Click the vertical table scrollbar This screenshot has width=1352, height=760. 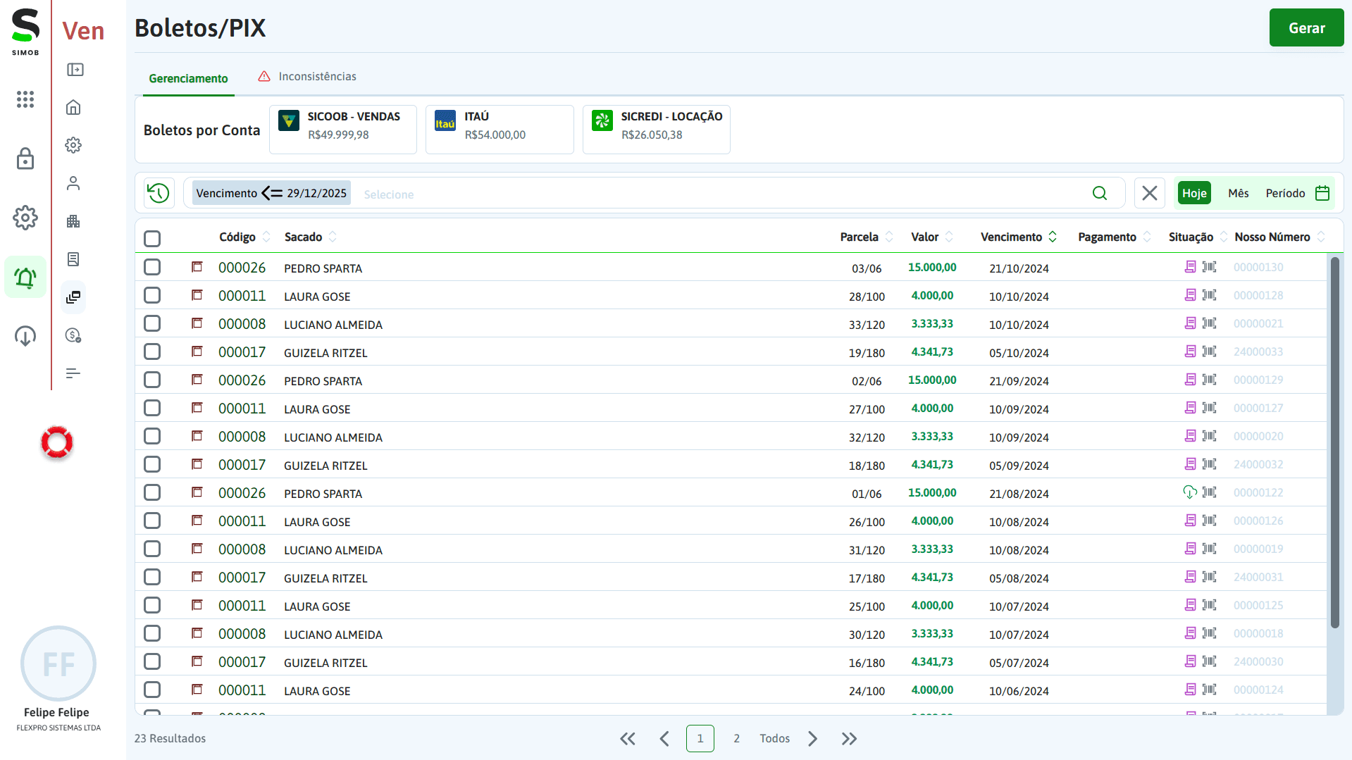click(1334, 444)
